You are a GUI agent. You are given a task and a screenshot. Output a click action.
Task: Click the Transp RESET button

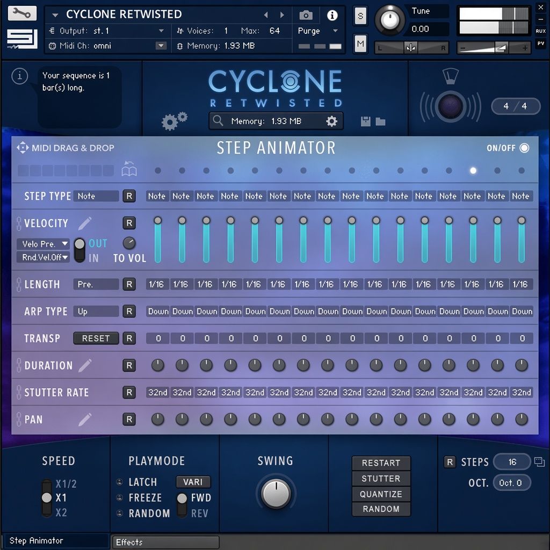tap(96, 338)
